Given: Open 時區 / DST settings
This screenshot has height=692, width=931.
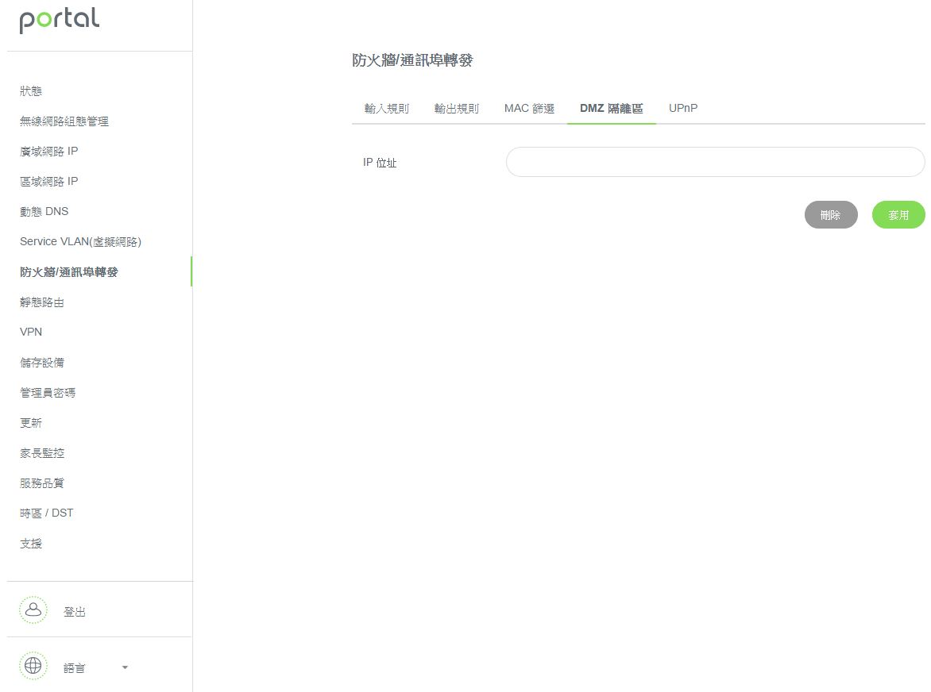Looking at the screenshot, I should pyautogui.click(x=46, y=513).
